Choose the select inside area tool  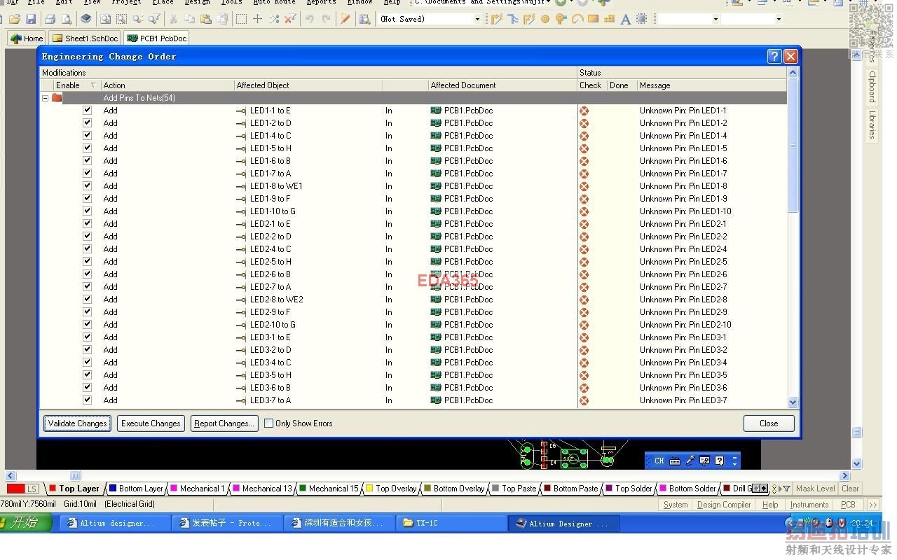coord(242,19)
